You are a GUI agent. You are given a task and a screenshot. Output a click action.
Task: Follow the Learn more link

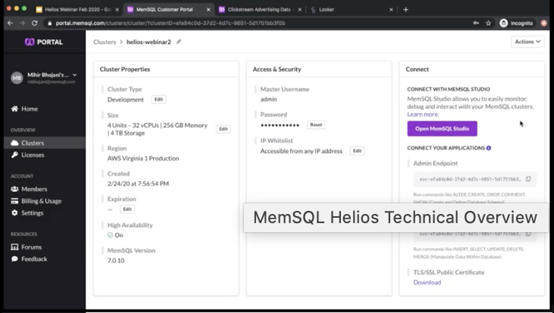423,114
